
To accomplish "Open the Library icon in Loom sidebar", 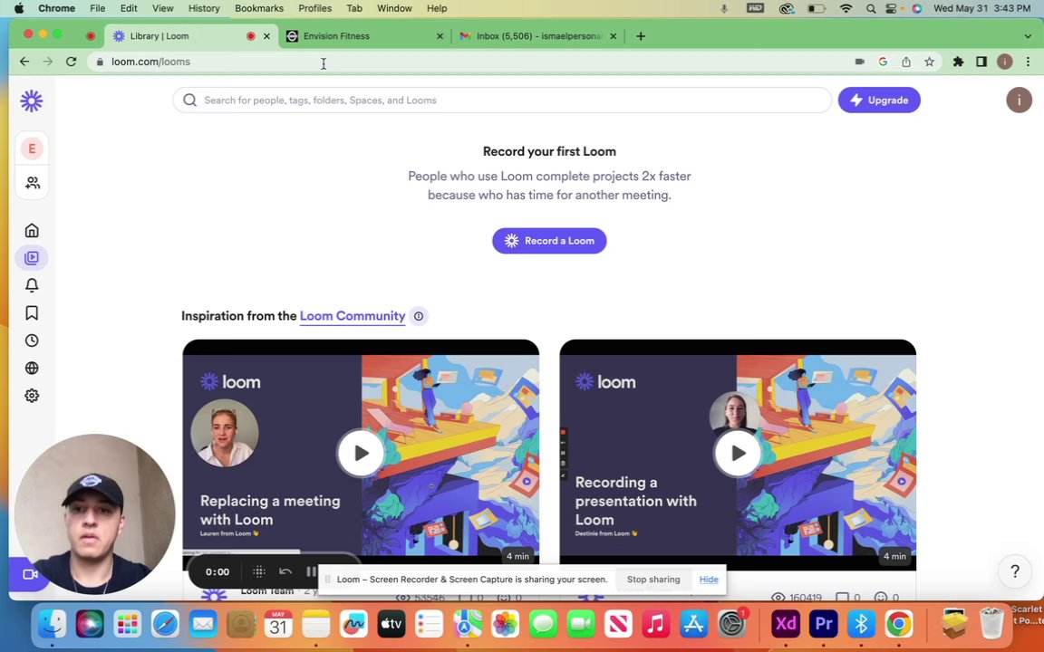I will coord(32,257).
